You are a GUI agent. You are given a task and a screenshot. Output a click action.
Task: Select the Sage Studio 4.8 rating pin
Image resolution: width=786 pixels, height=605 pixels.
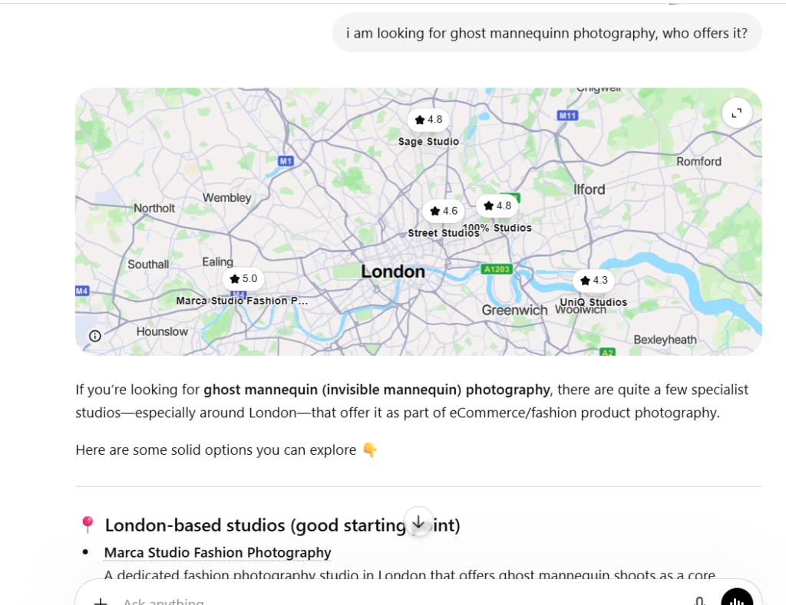tap(428, 120)
